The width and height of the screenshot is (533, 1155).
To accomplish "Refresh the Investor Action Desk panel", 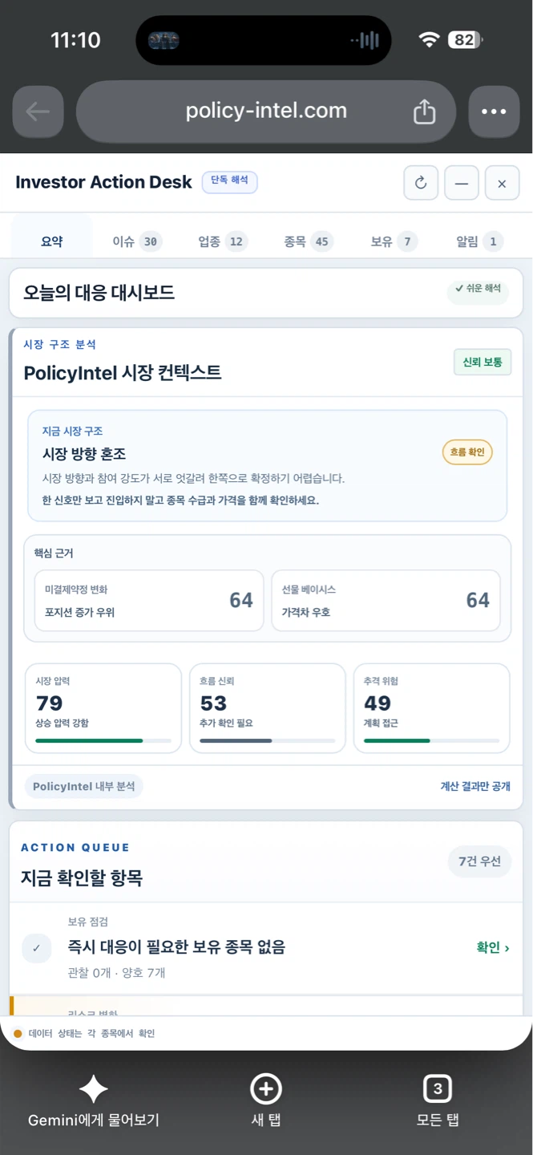I will (x=421, y=183).
